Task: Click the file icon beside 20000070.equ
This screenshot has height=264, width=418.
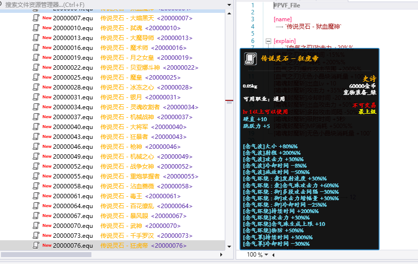Action: point(36,225)
